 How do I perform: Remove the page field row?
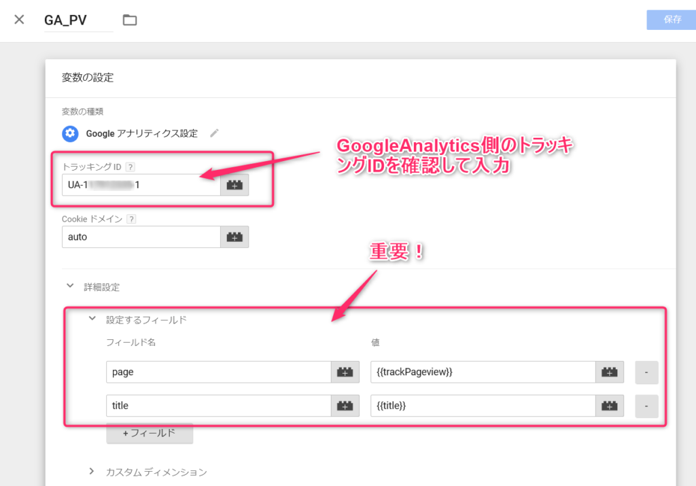[x=646, y=372]
